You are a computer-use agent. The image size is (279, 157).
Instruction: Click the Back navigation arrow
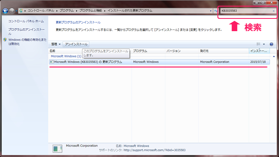[5, 11]
